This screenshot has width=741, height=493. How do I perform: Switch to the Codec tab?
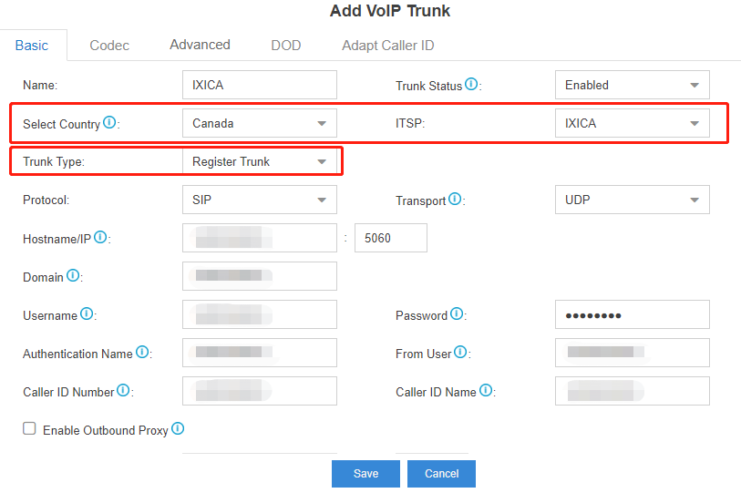click(x=109, y=45)
